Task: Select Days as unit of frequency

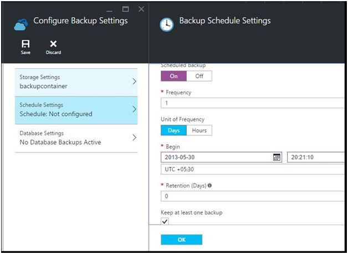Action: [x=173, y=130]
